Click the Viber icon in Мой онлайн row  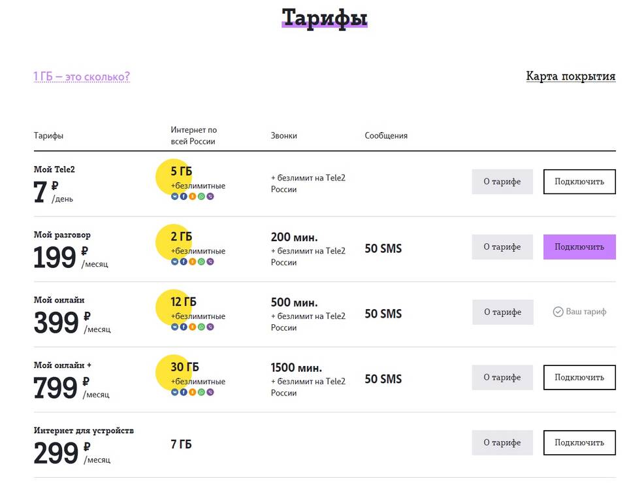tap(210, 327)
